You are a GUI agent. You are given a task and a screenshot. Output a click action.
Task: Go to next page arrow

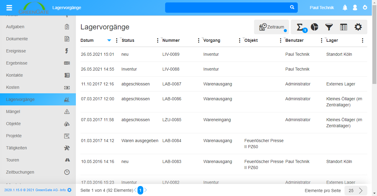[145, 190]
